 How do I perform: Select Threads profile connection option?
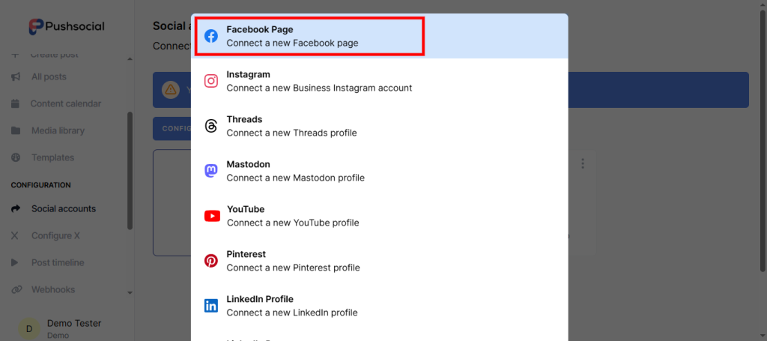380,126
